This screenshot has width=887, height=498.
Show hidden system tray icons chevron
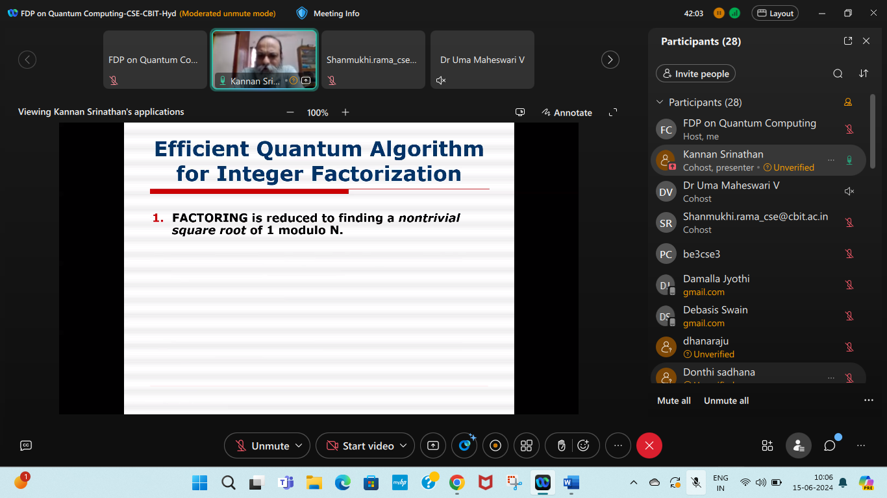coord(634,482)
